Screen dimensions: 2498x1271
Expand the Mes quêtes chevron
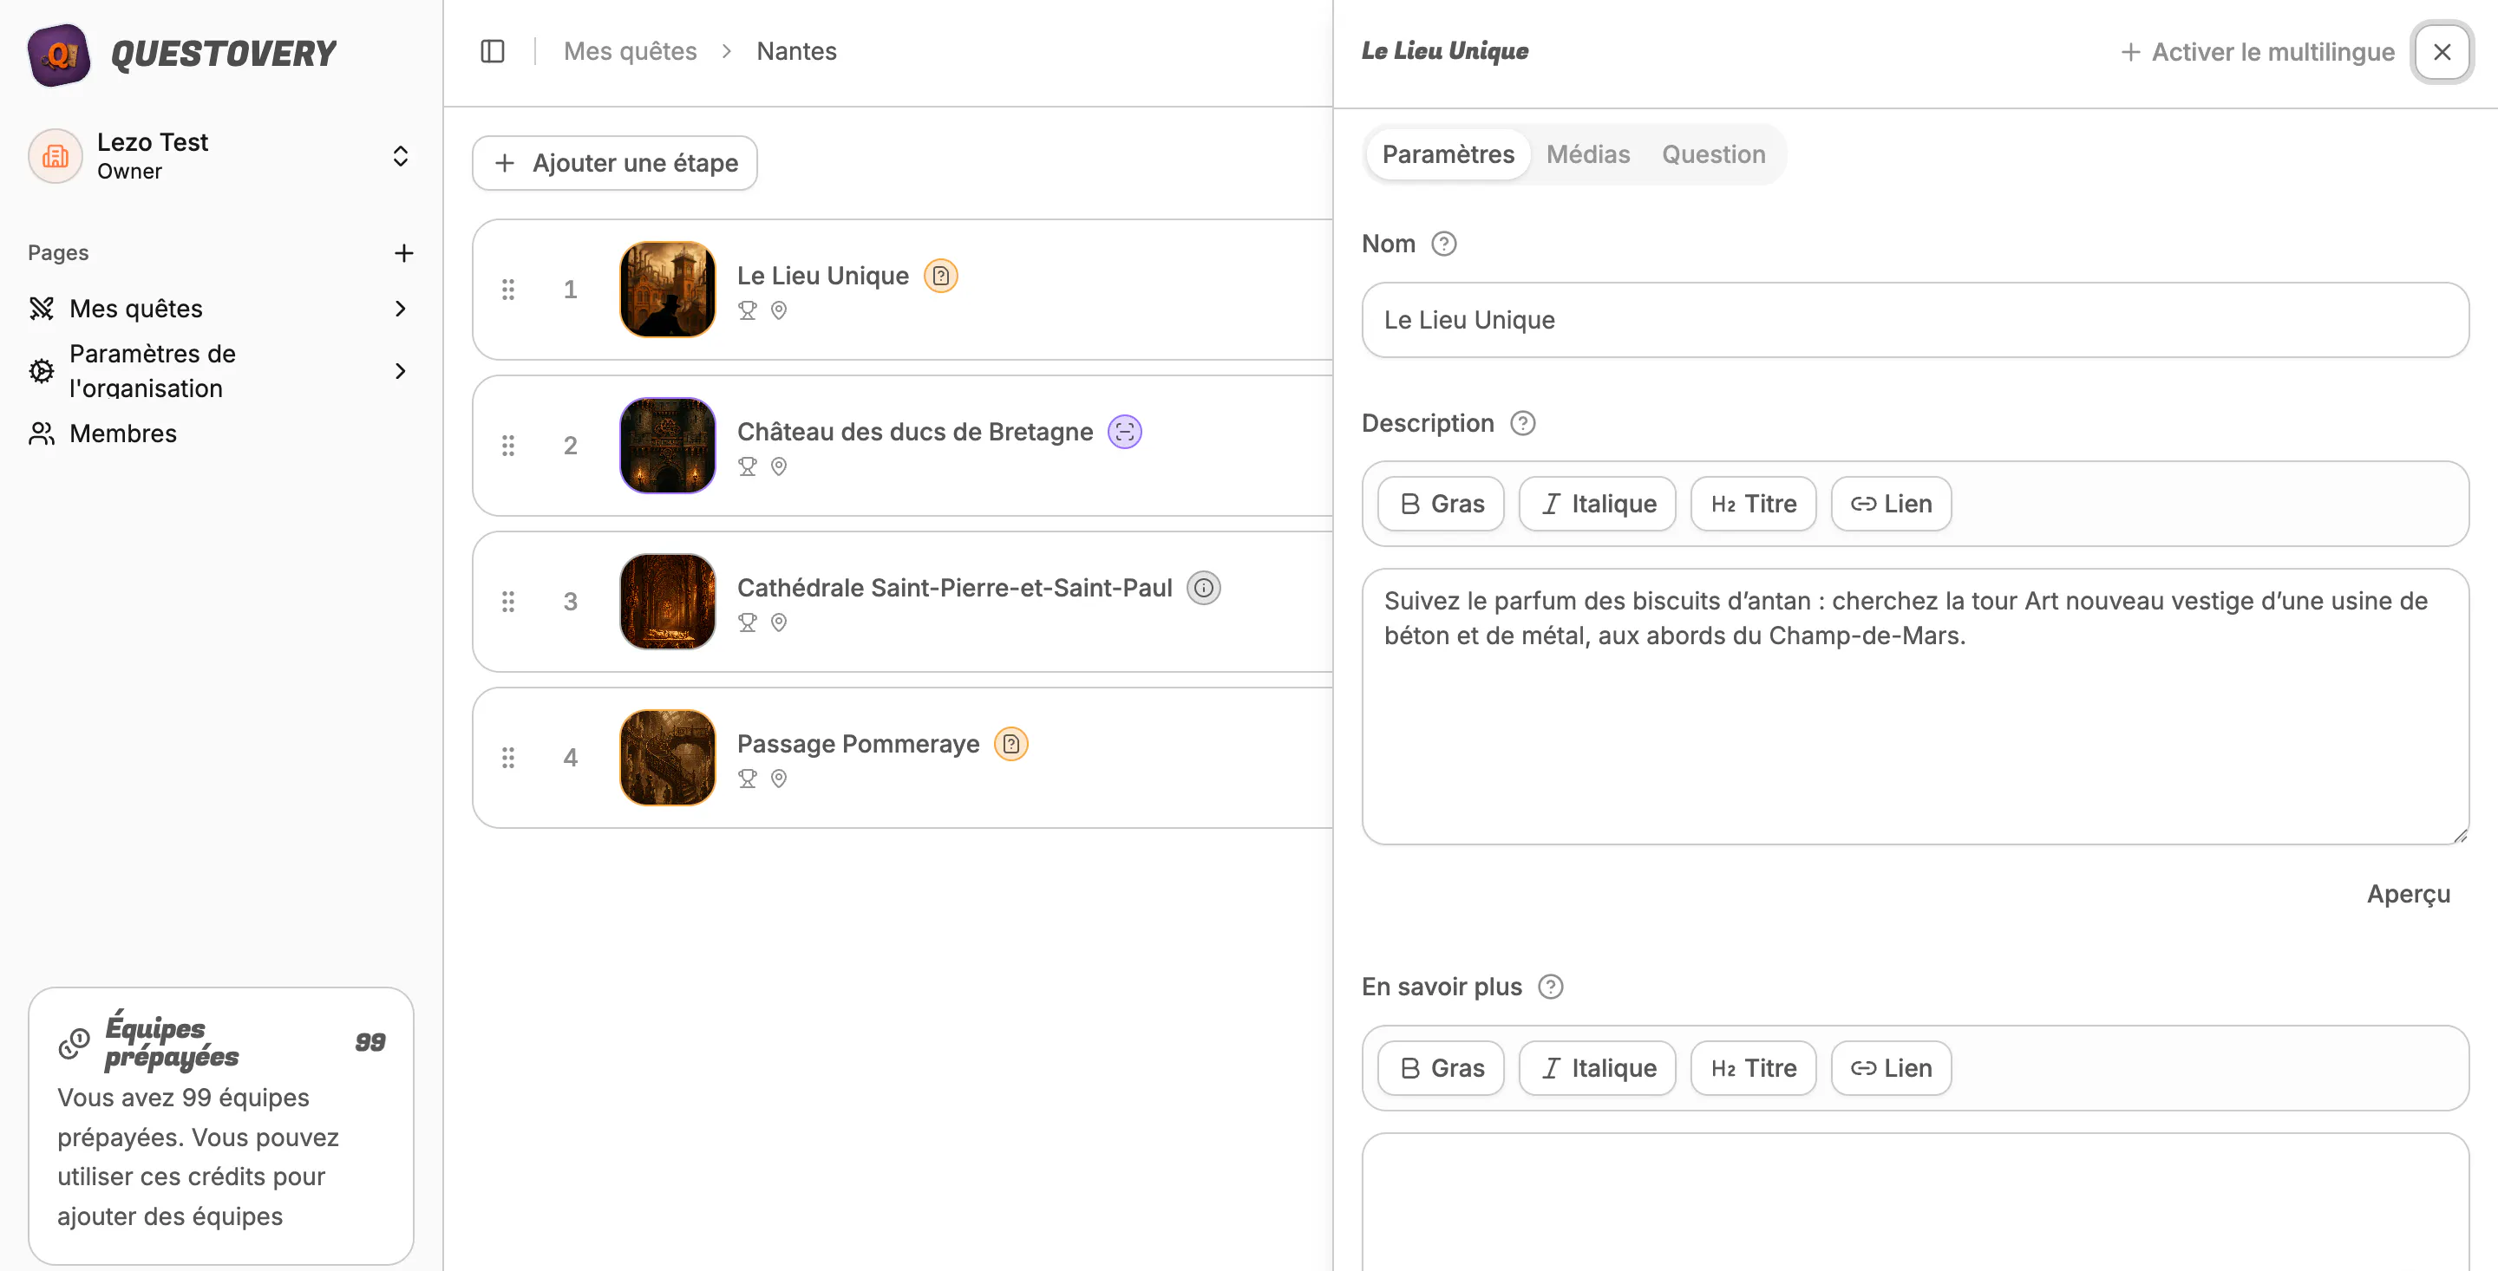point(401,309)
